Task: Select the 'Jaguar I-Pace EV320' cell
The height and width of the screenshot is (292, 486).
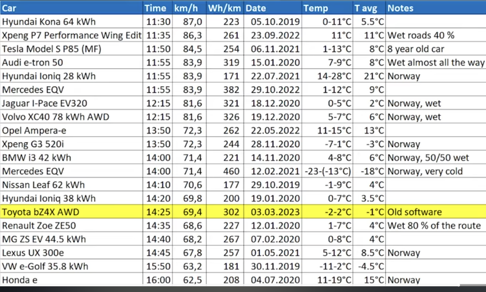Action: point(72,103)
